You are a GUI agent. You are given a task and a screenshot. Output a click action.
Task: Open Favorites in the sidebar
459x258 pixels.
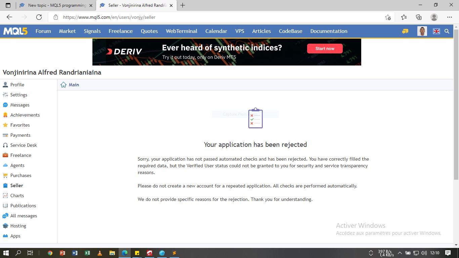(16, 125)
